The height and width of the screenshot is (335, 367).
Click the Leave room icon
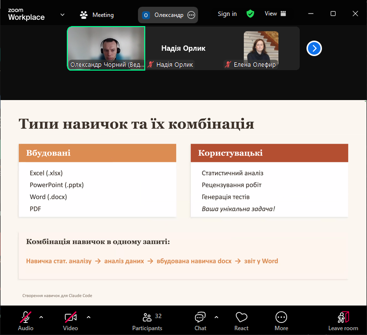pos(343,320)
